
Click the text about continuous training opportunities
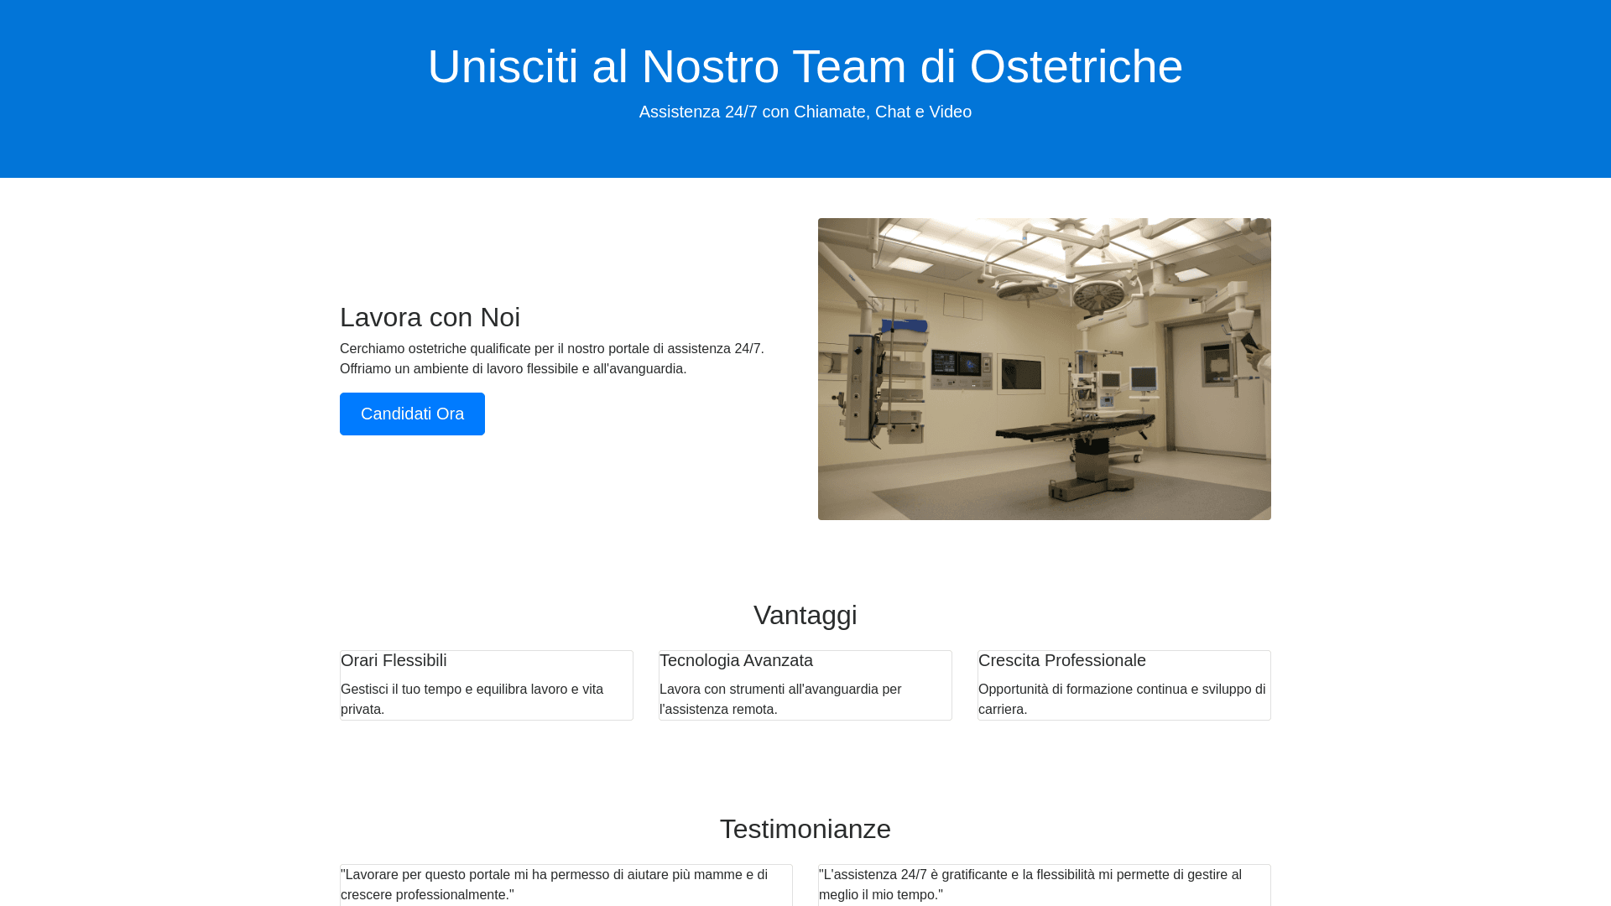click(x=1121, y=699)
